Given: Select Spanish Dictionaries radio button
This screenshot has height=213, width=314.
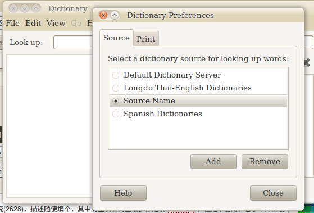Looking at the screenshot, I should pyautogui.click(x=116, y=114).
